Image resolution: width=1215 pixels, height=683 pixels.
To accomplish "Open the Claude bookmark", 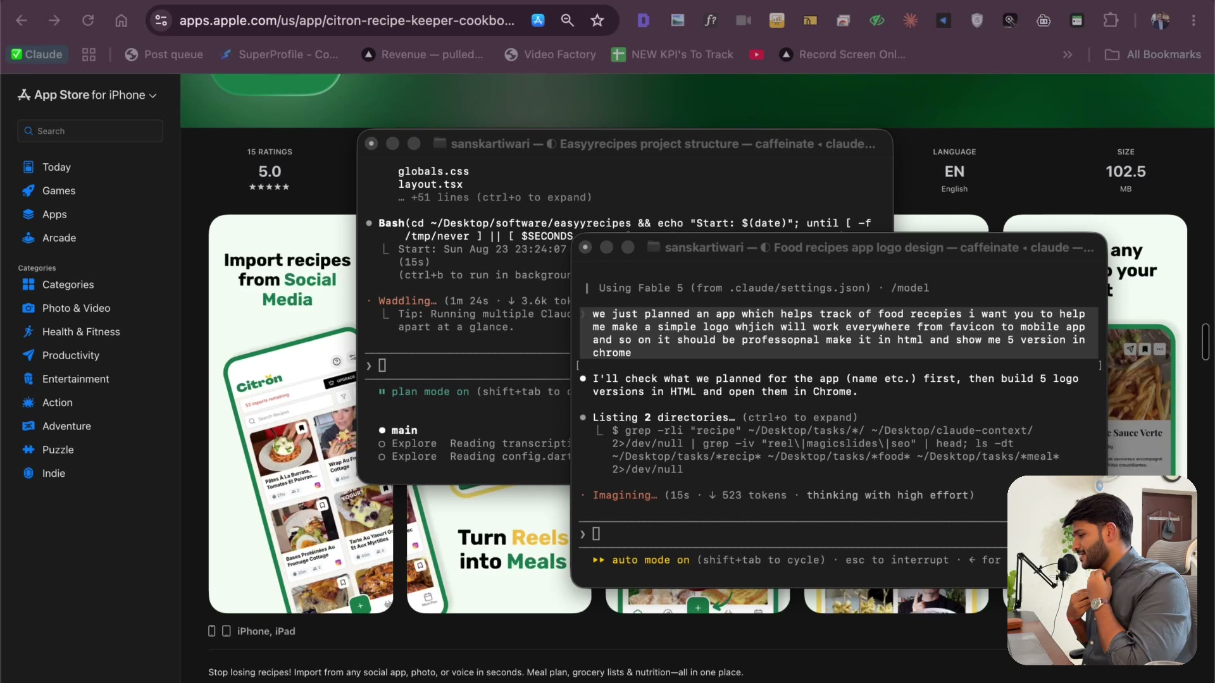I will [x=37, y=54].
